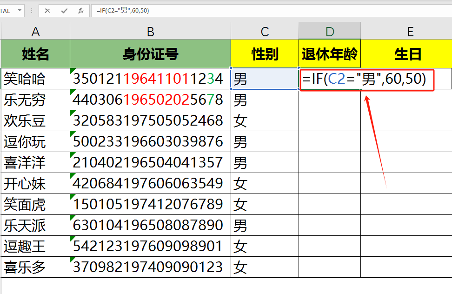452x294 pixels.
Task: Select ID cell 150105197412076789
Action: (151, 204)
